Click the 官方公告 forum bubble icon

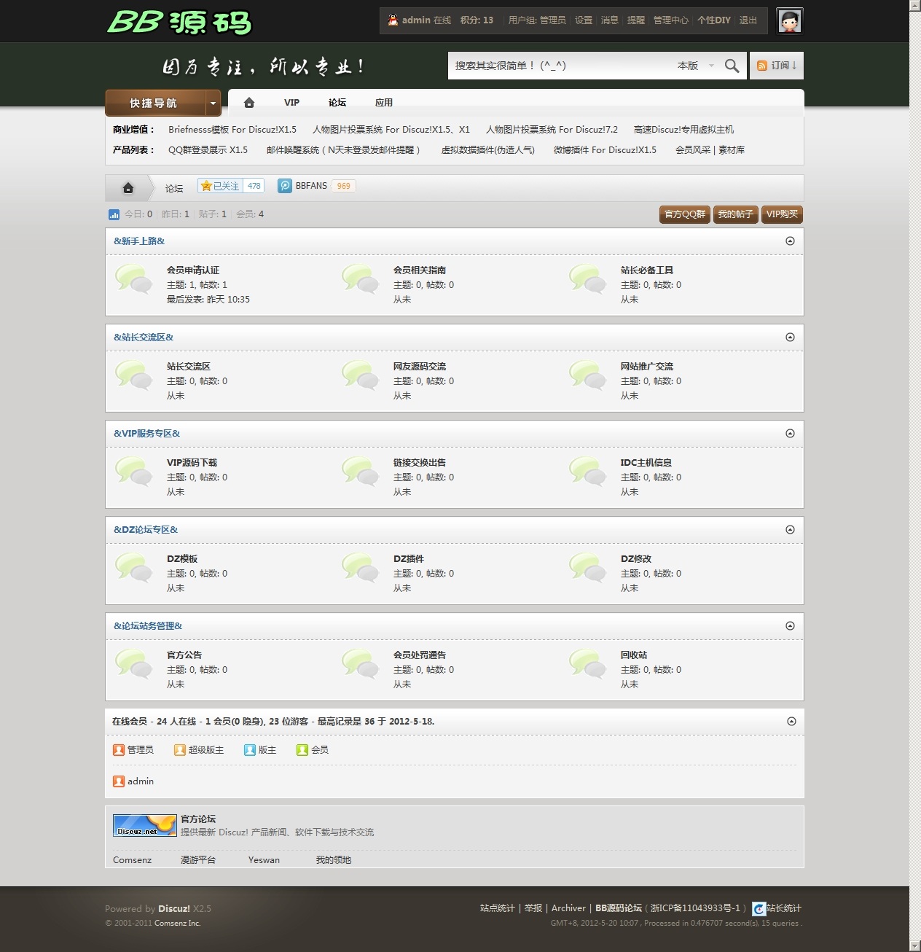pyautogui.click(x=133, y=664)
